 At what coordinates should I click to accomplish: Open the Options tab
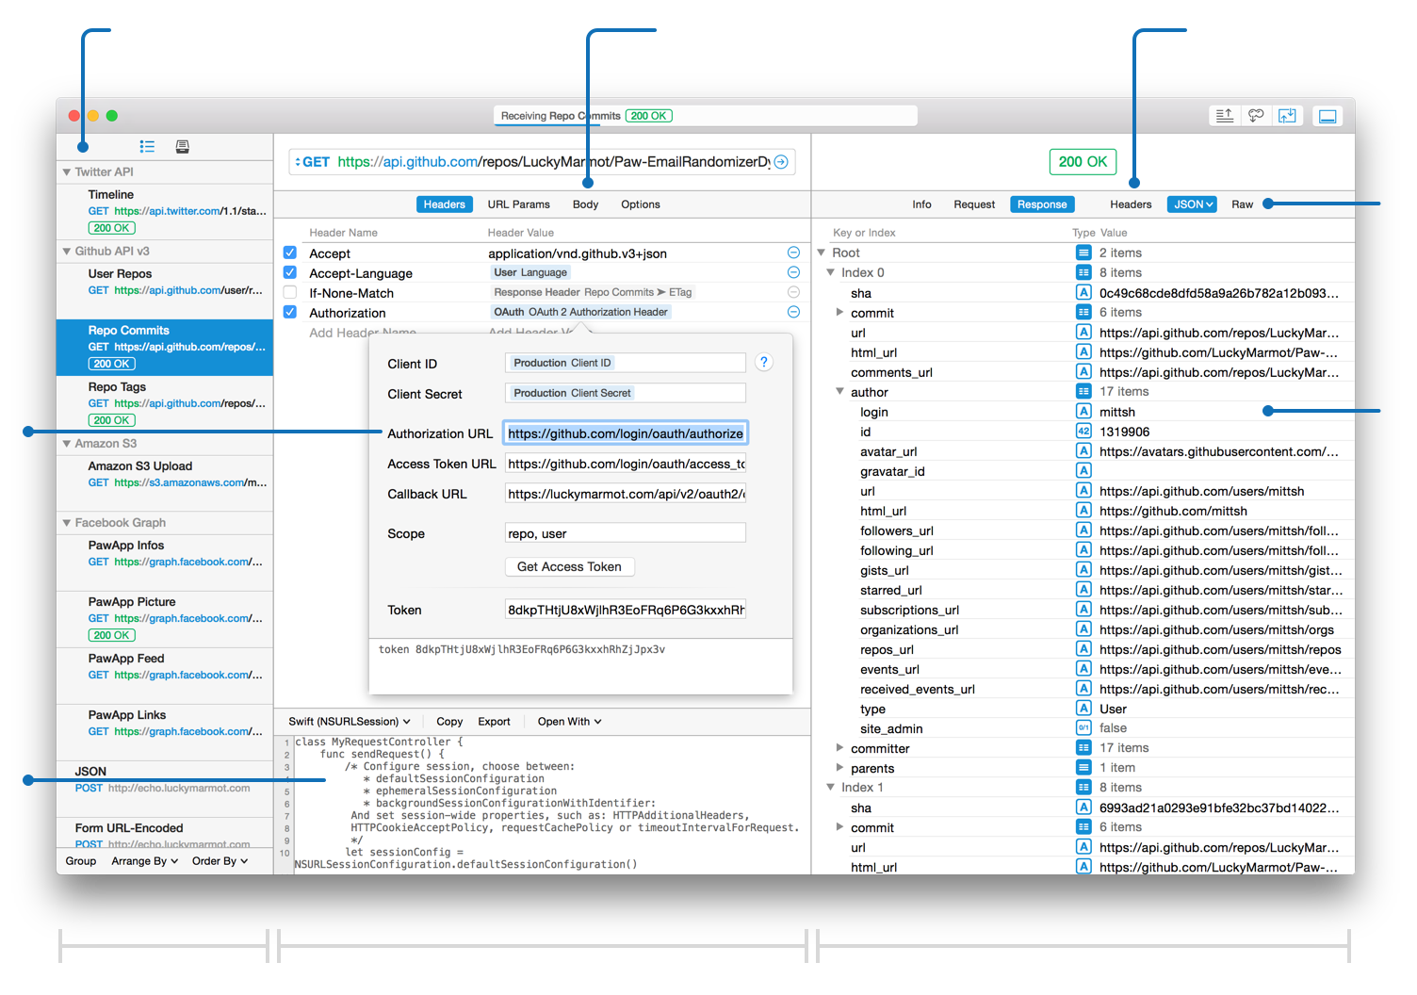pyautogui.click(x=641, y=204)
